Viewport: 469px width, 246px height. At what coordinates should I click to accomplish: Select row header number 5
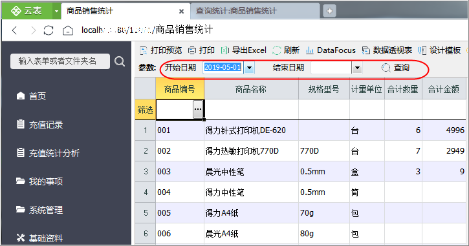coord(146,213)
